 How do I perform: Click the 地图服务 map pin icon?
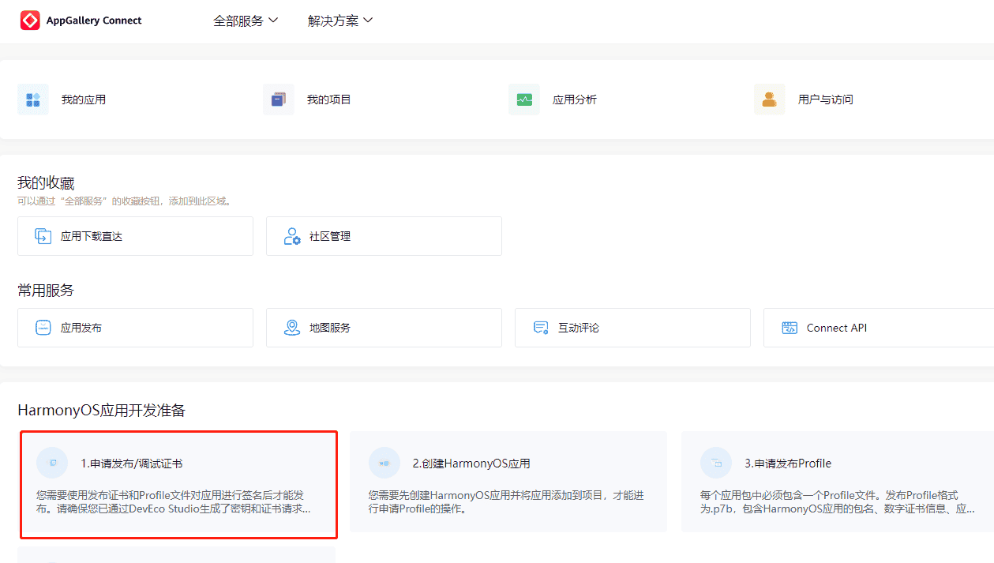coord(292,327)
